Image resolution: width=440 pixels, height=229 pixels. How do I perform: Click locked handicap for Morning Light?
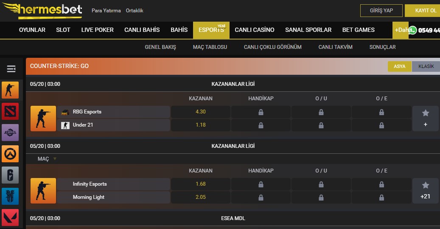click(x=261, y=197)
